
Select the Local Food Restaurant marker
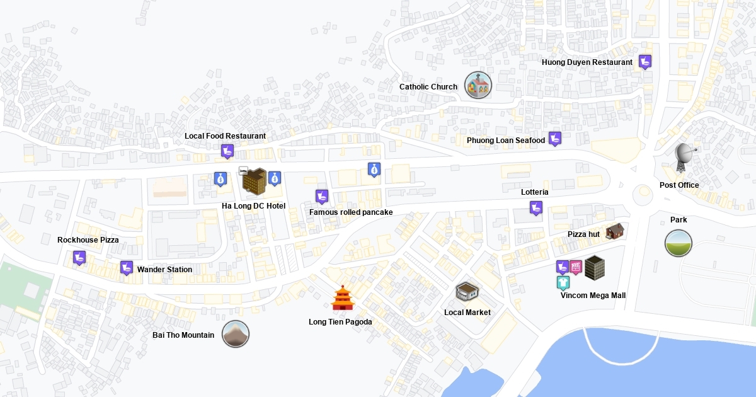(x=227, y=151)
